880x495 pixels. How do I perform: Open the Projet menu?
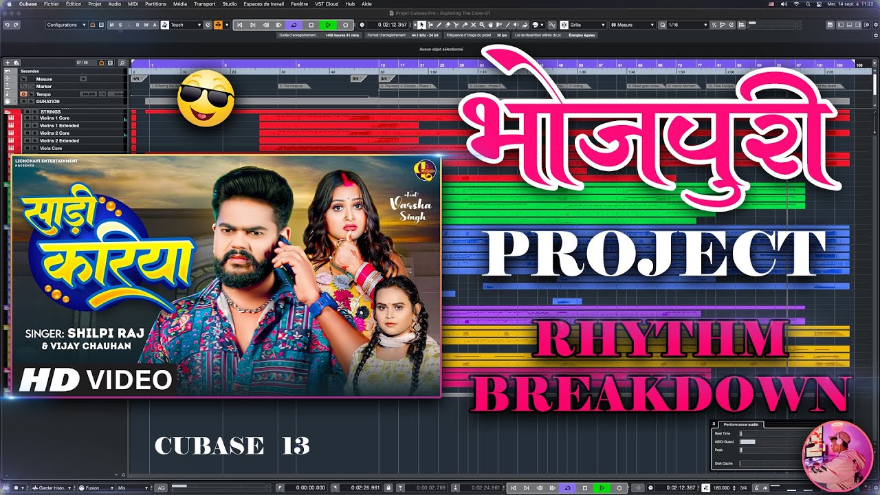coord(95,3)
